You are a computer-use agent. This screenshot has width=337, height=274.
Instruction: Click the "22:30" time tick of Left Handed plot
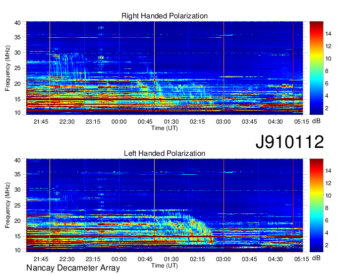click(67, 260)
